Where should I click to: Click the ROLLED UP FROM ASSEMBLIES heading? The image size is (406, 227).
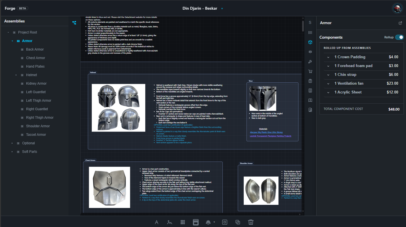click(x=347, y=48)
